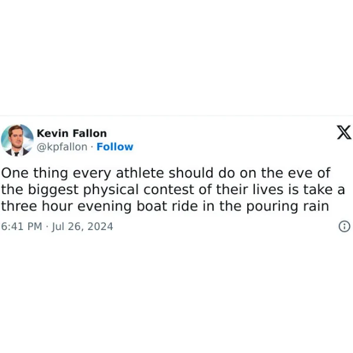The image size is (353, 353).
Task: Click the tweet line starting "One thing every athlete"
Action: pos(166,173)
